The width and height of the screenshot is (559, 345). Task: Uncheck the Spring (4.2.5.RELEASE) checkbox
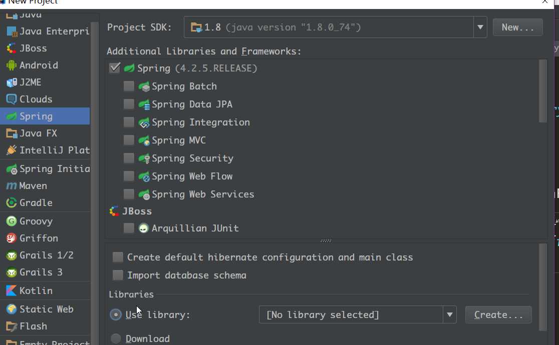(115, 67)
